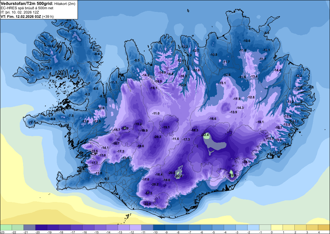This screenshot has width=330, height=234.
Task: Click the -17.6 temperature value
Action: pos(146,179)
